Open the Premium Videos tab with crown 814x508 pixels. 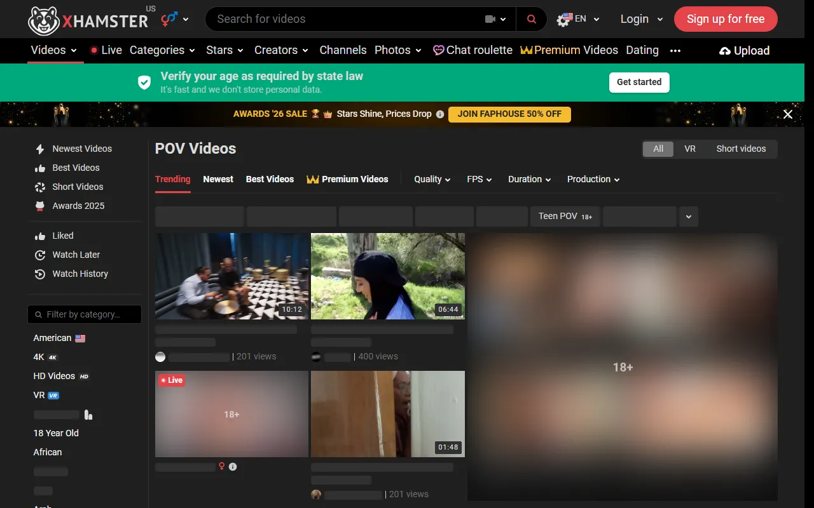[x=347, y=179]
